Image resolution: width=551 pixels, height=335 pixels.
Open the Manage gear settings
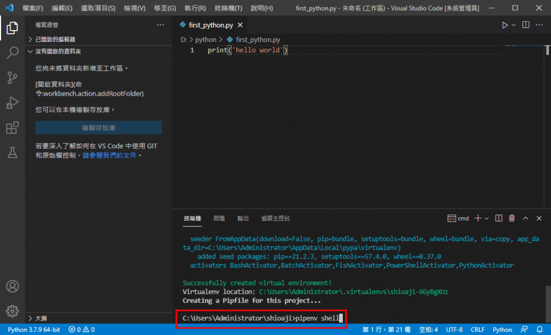(12, 311)
